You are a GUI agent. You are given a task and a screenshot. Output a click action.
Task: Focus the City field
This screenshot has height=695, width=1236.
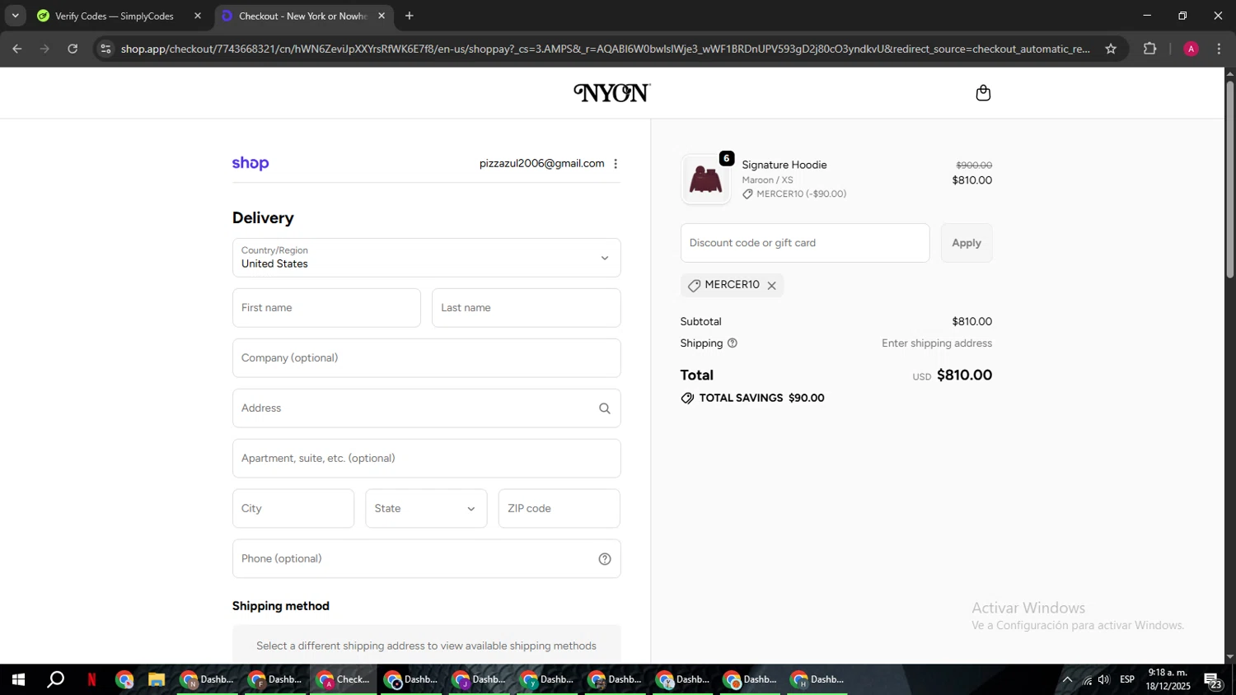293,509
